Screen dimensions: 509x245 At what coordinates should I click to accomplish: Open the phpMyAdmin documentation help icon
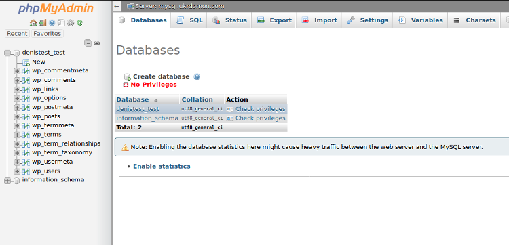52,23
